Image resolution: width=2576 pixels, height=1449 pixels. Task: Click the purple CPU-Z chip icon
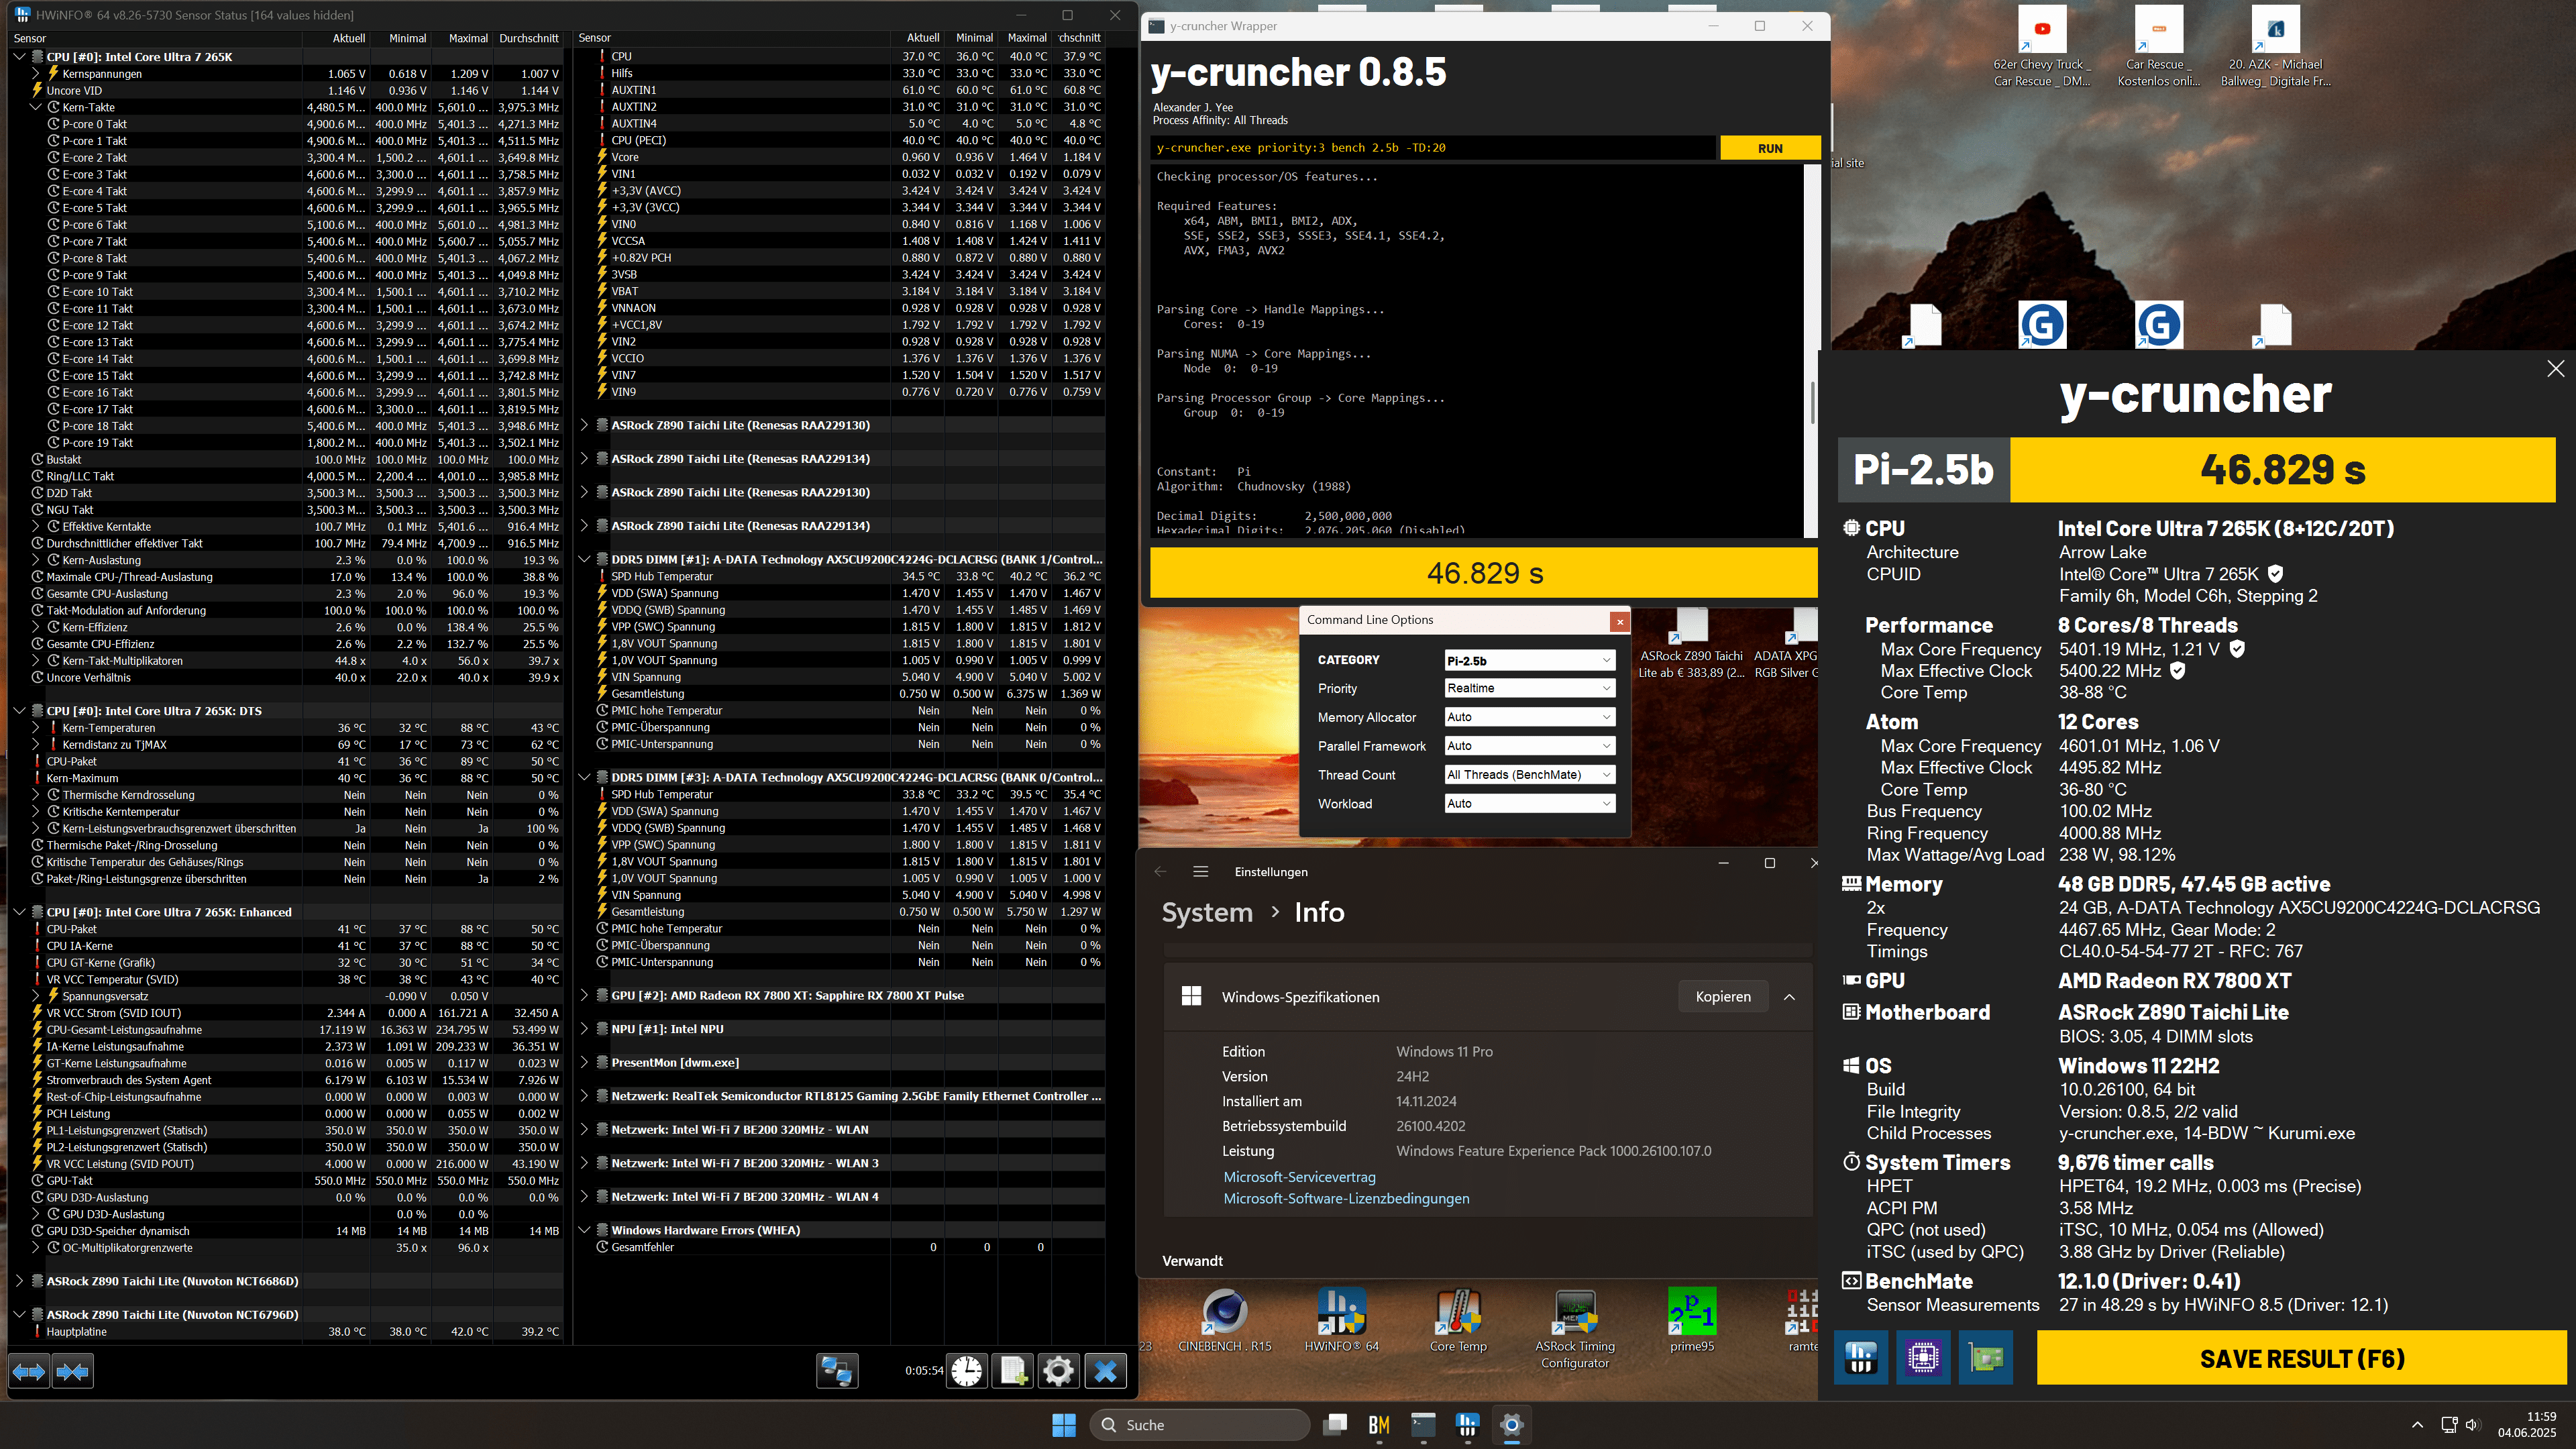click(x=1923, y=1357)
